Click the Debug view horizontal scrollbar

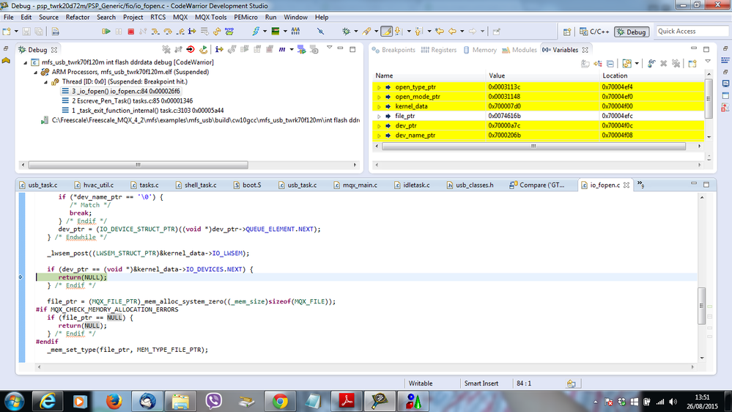pos(138,165)
